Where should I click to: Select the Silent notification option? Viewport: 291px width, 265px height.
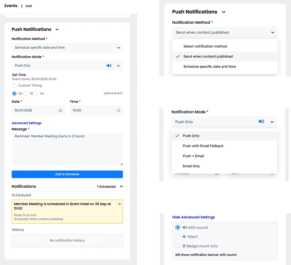178,237
